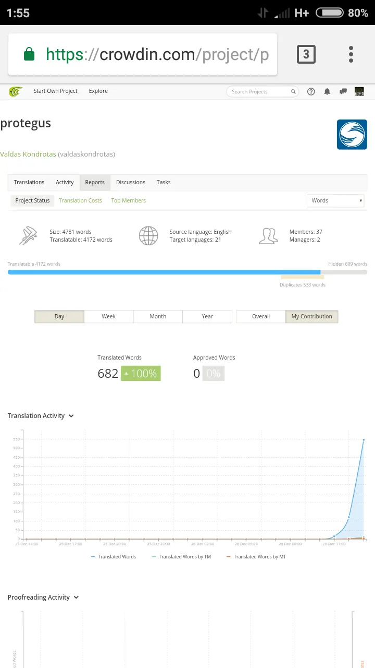Open the messages chat icon
Screen dimensions: 375x668
pyautogui.click(x=343, y=91)
